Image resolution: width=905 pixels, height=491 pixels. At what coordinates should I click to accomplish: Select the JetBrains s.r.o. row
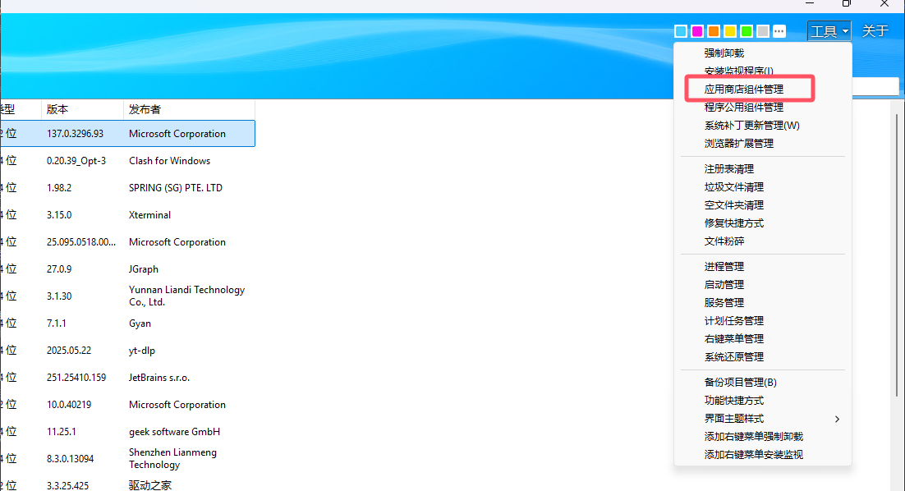point(127,378)
